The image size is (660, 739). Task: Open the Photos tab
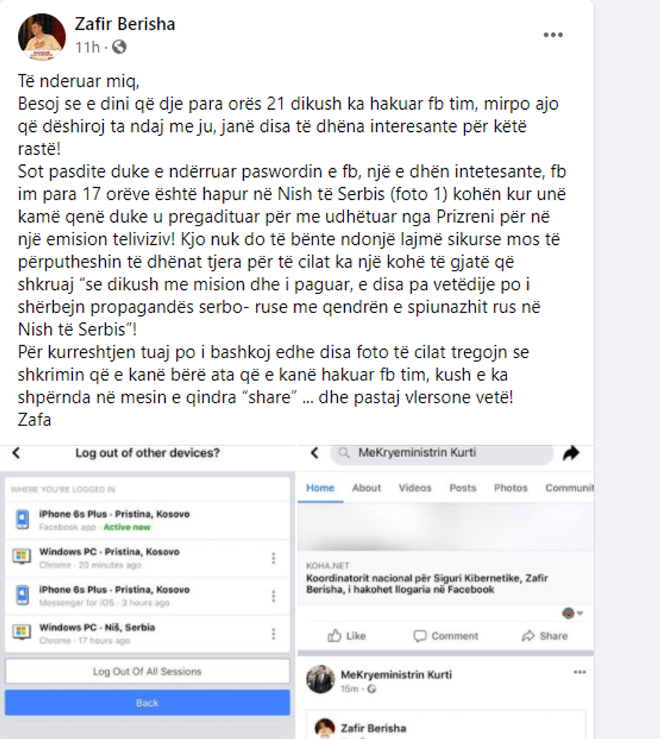pyautogui.click(x=510, y=488)
